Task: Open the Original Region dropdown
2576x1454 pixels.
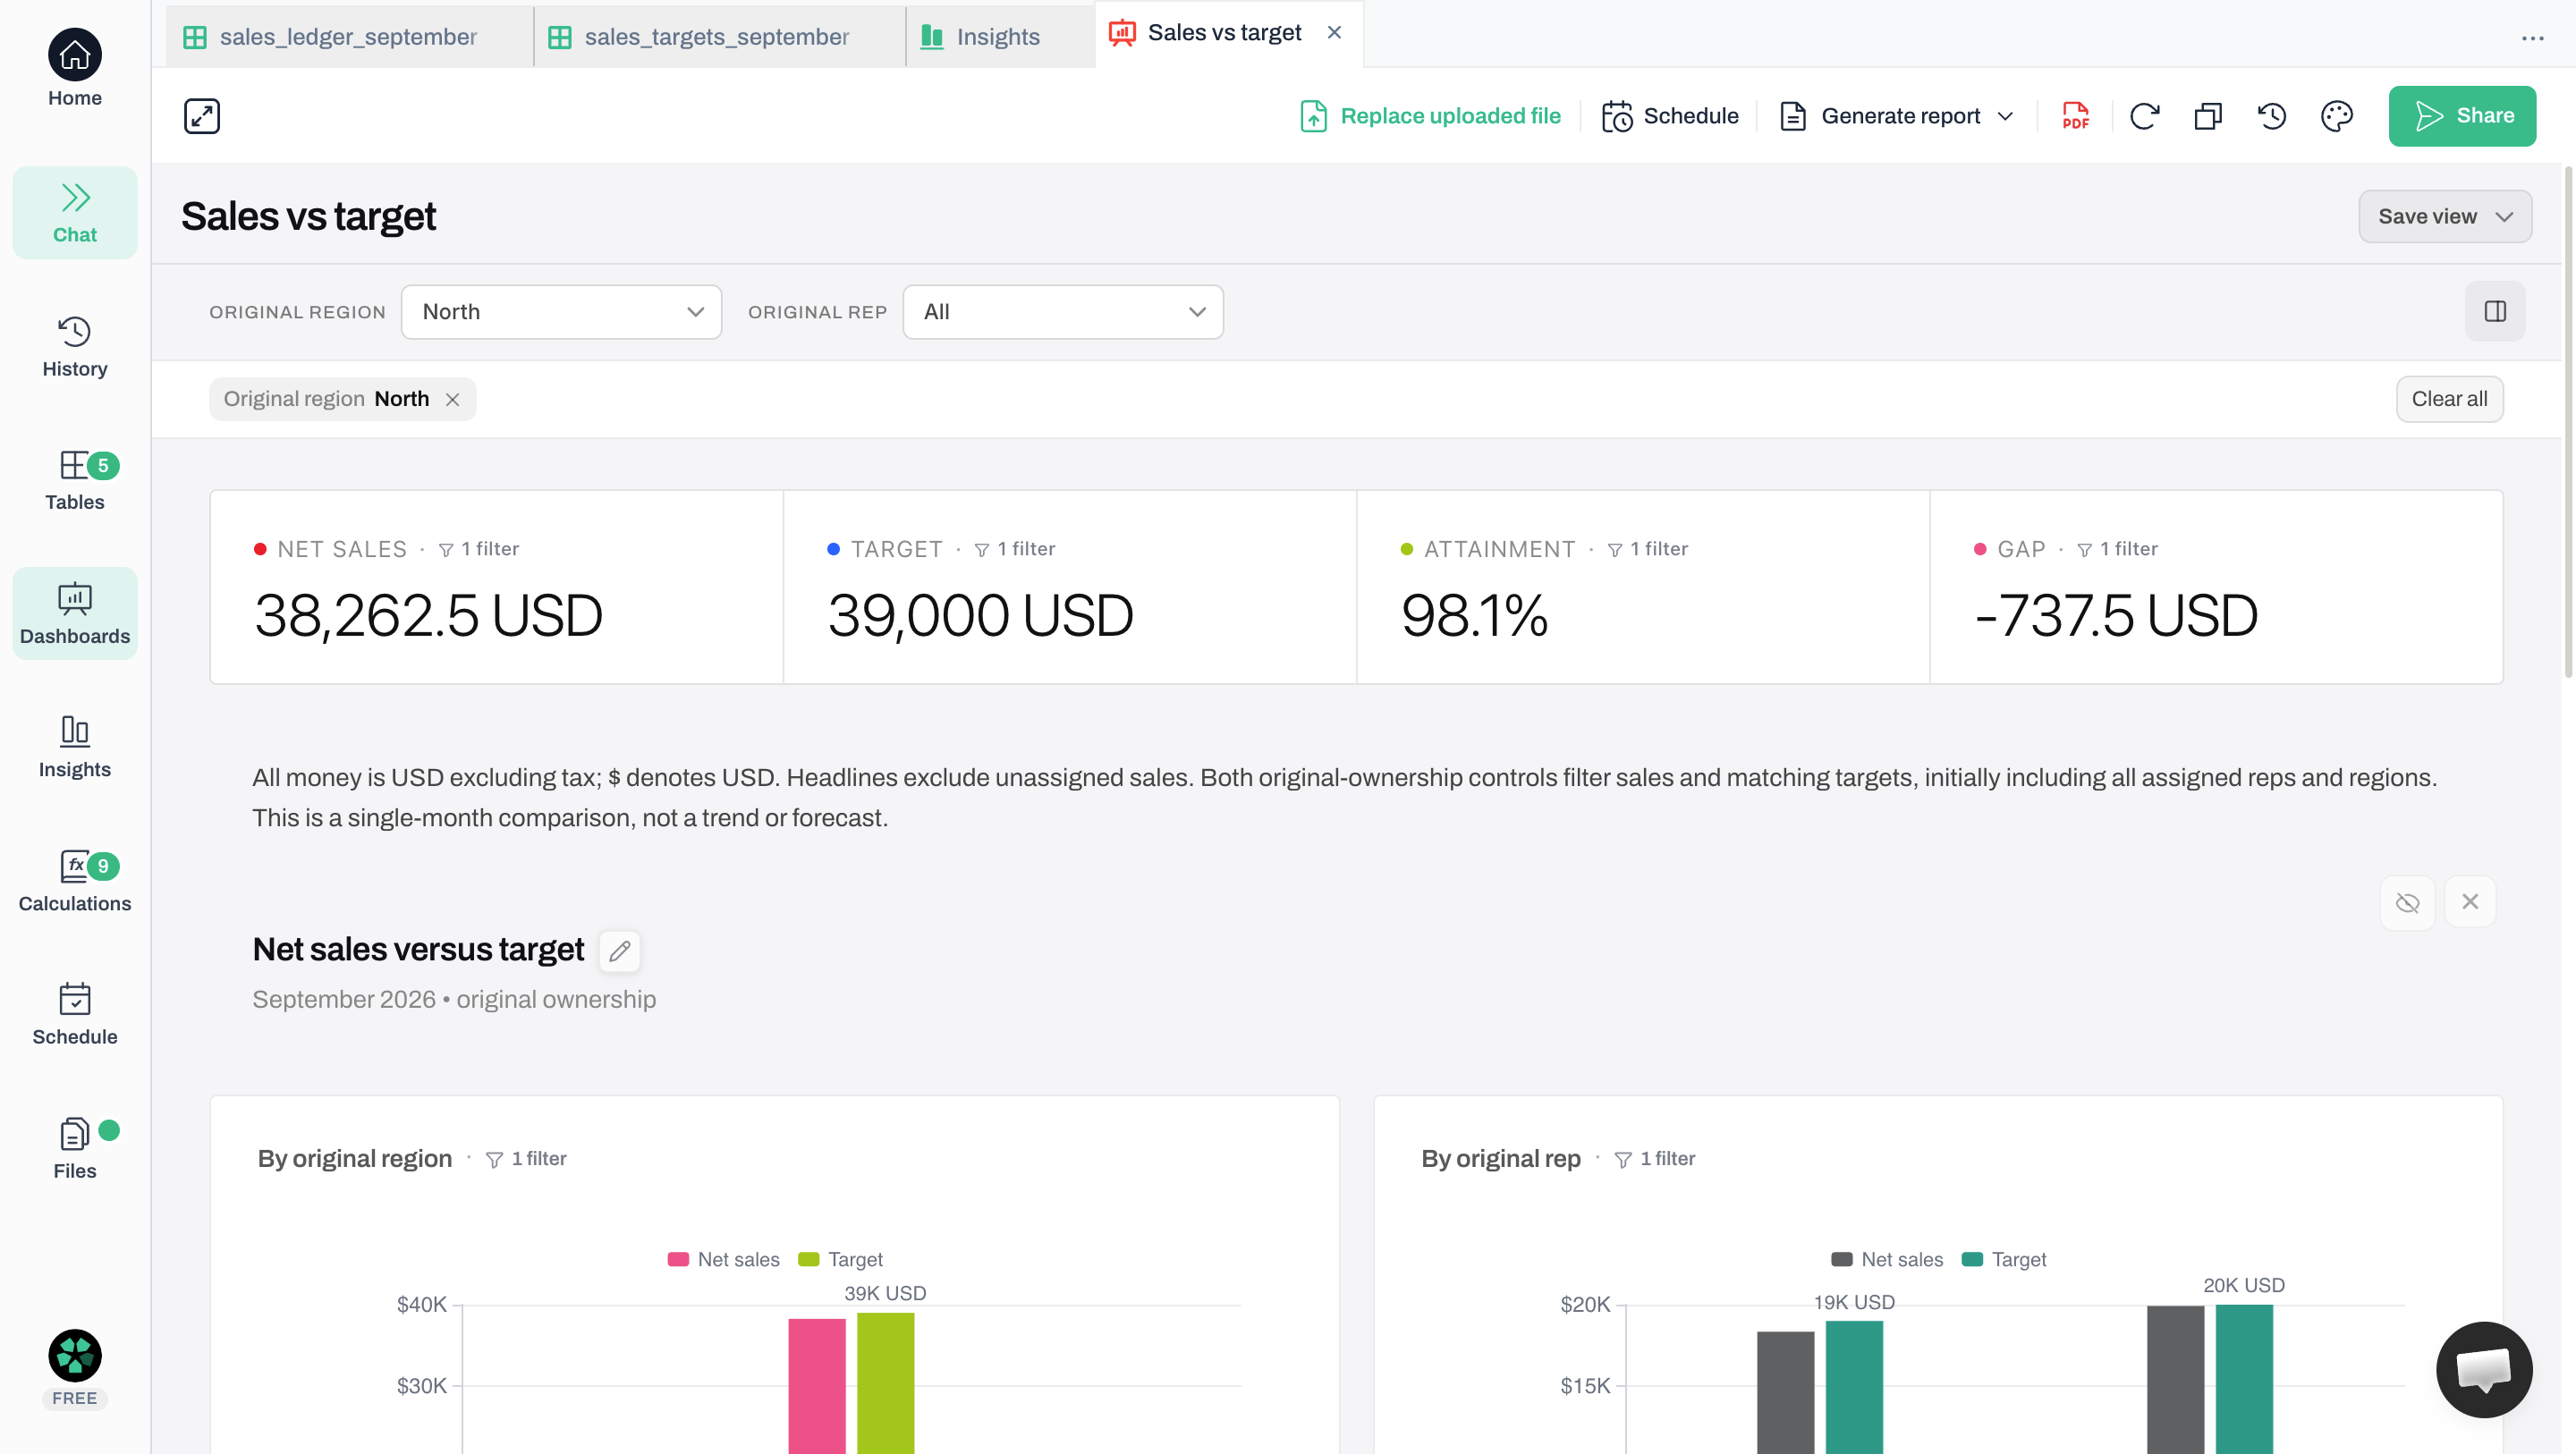Action: point(561,312)
